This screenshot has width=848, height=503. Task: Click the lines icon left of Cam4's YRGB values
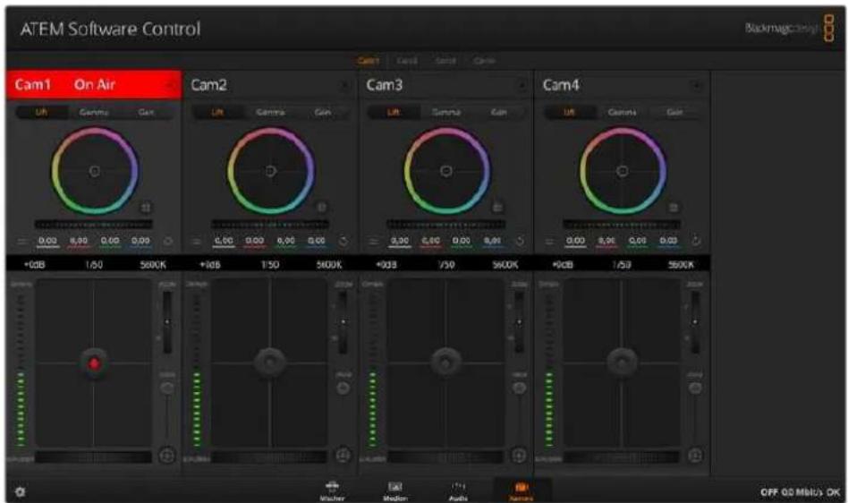click(x=549, y=242)
